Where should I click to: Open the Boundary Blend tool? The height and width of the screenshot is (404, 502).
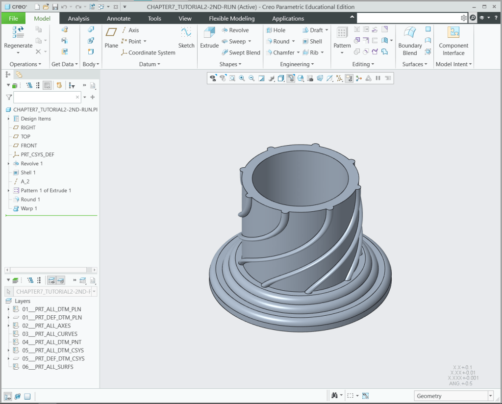pos(410,41)
